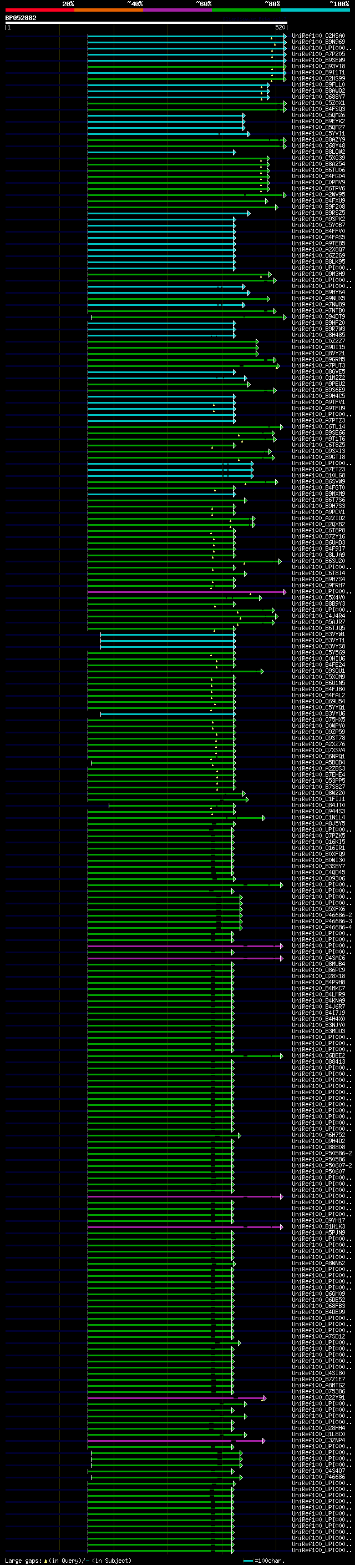Click the red 20% identity legend bar
Viewport: 355px width, 1565px height.
click(x=39, y=10)
